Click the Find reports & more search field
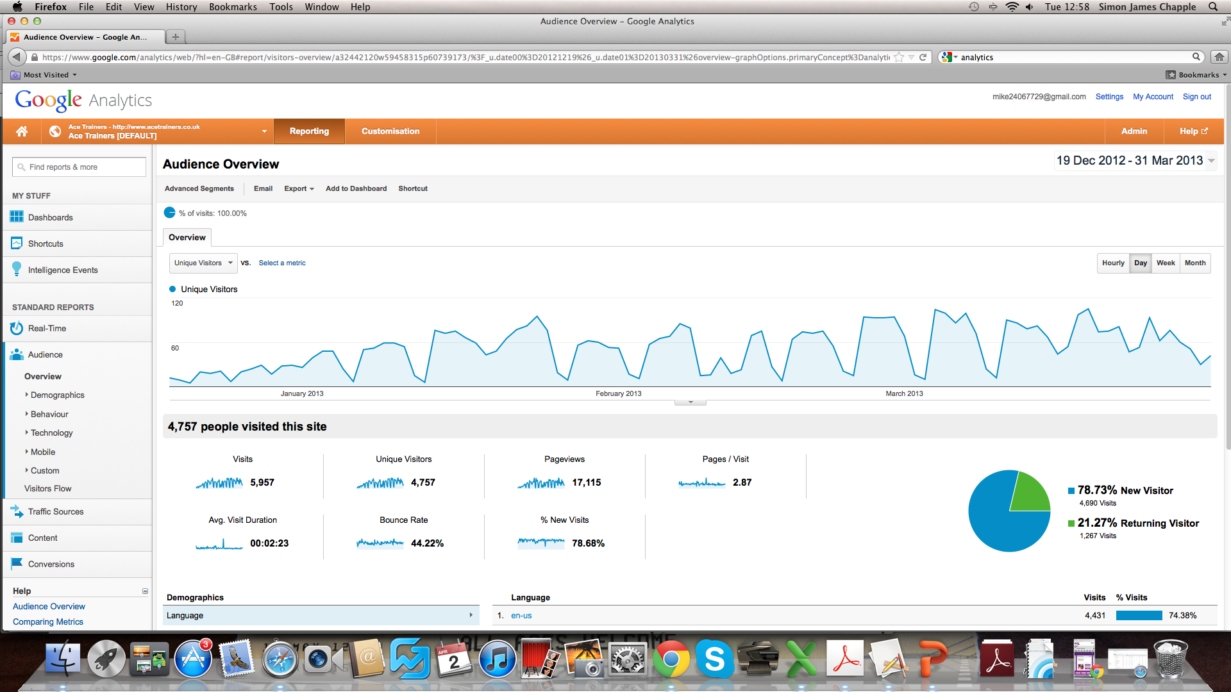This screenshot has height=692, width=1231. [x=79, y=167]
